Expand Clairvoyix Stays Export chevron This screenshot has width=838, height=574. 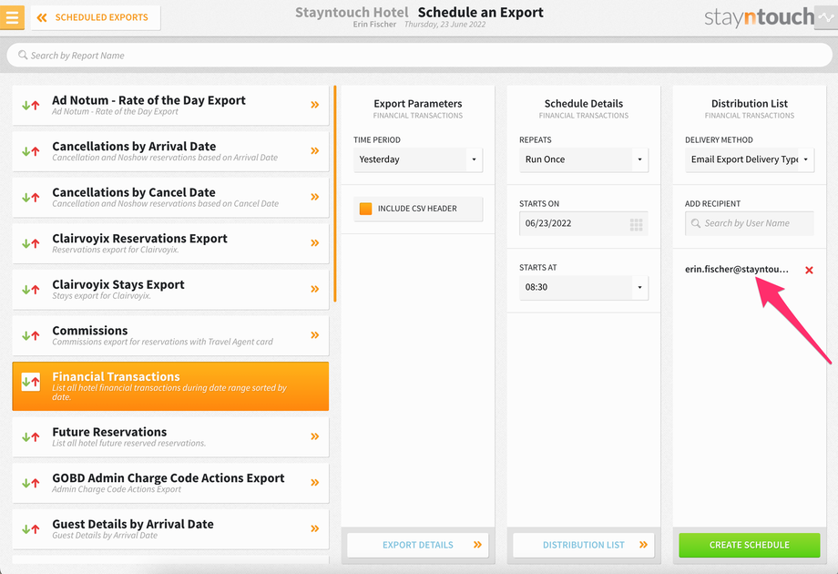click(315, 289)
